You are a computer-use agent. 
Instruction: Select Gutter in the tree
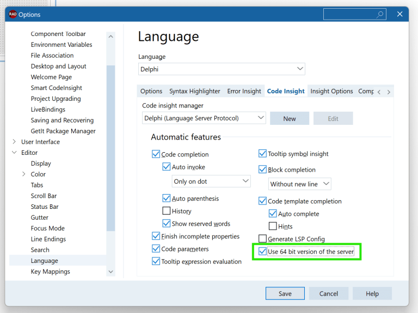[39, 218]
